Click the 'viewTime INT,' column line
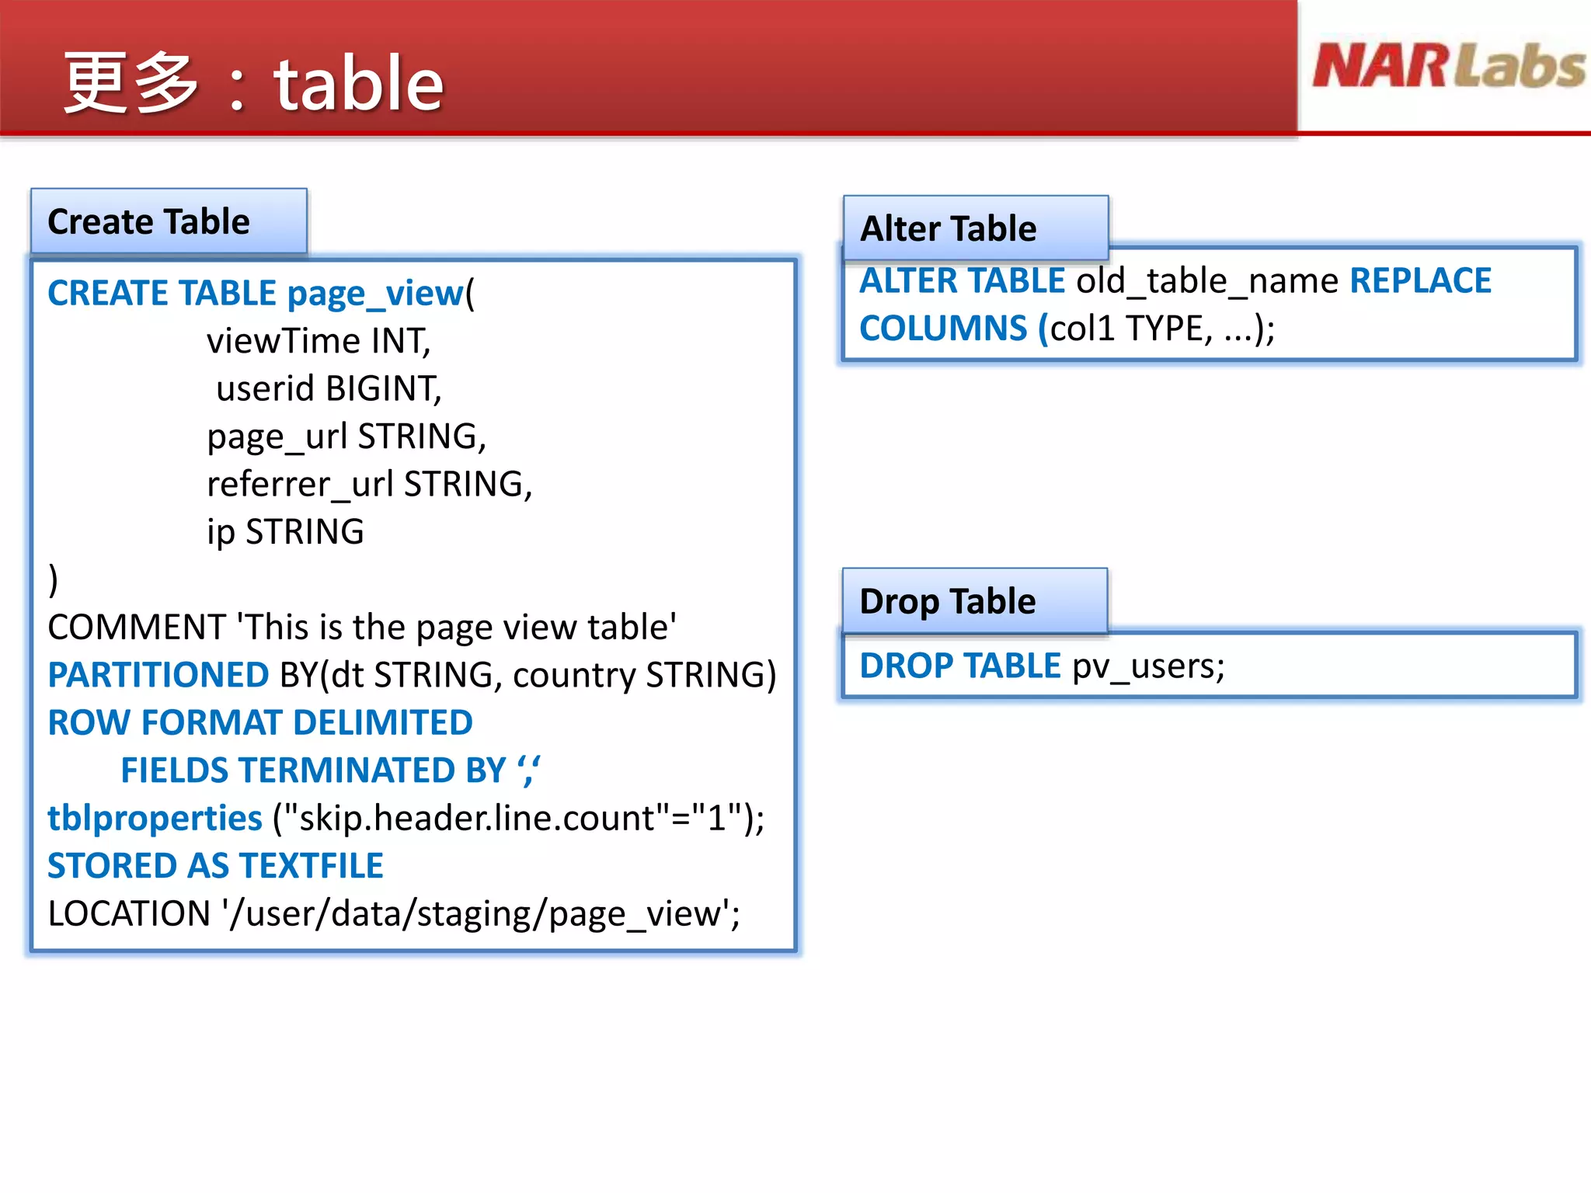The height and width of the screenshot is (1193, 1591). [319, 341]
